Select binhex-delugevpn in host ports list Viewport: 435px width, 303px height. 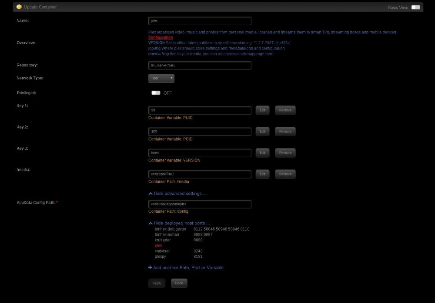171,229
